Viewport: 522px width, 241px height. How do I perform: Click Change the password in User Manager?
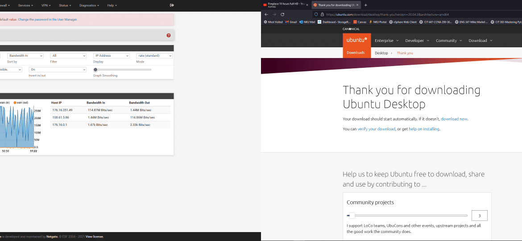[x=48, y=20]
